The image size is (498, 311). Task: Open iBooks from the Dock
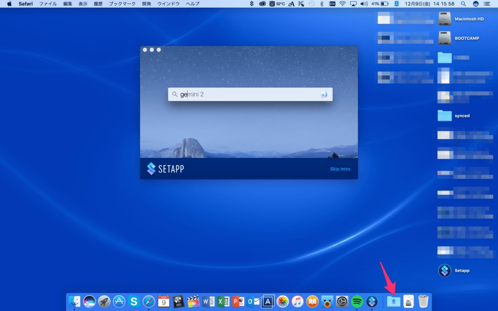pyautogui.click(x=312, y=301)
